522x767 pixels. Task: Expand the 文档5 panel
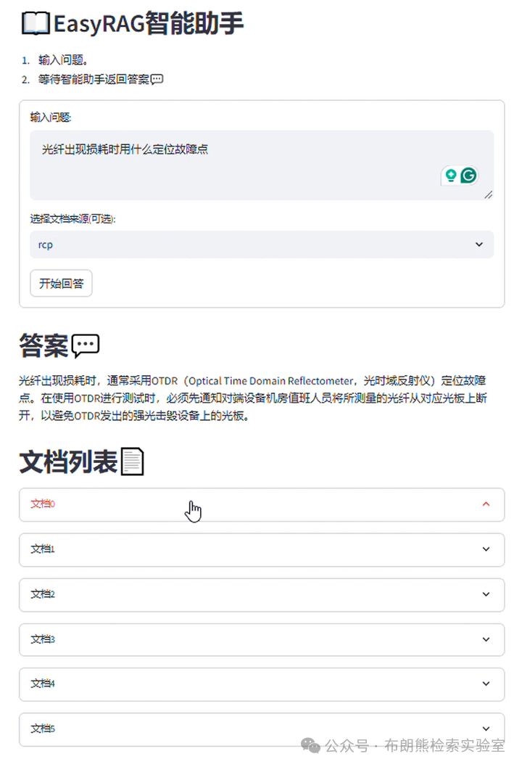pos(261,729)
